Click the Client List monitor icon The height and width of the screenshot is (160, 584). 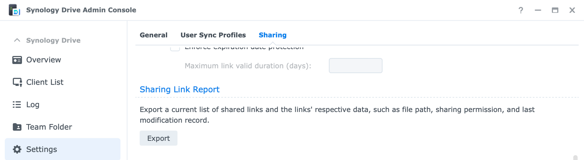[x=17, y=82]
